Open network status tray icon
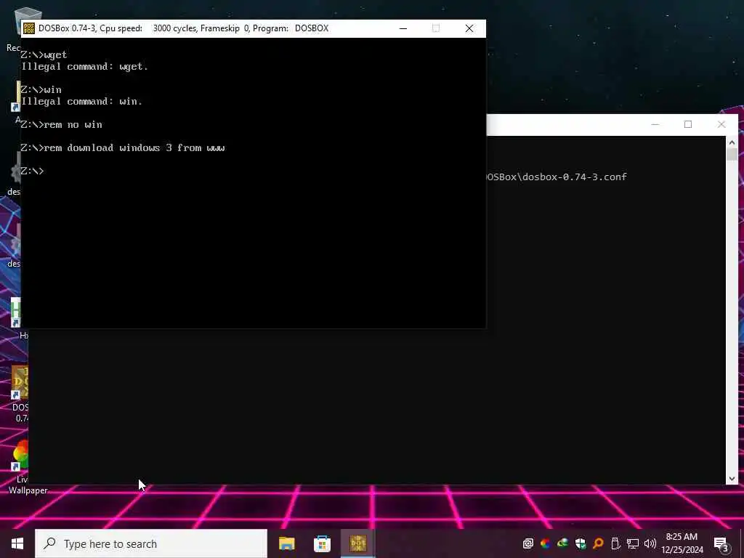The width and height of the screenshot is (744, 558). point(633,543)
